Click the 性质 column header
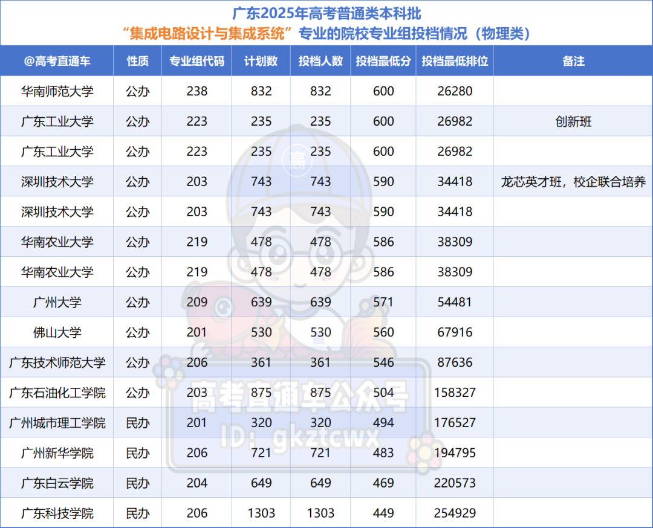 click(x=137, y=61)
